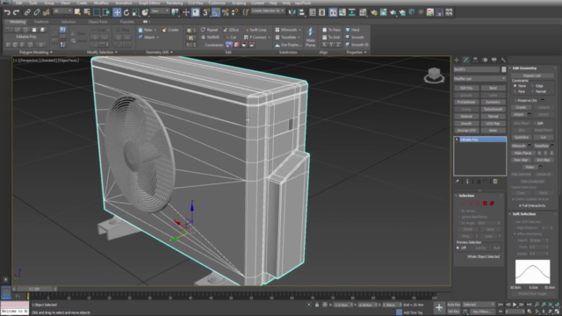Click the Unwrap UVW modifier button

pos(466,131)
